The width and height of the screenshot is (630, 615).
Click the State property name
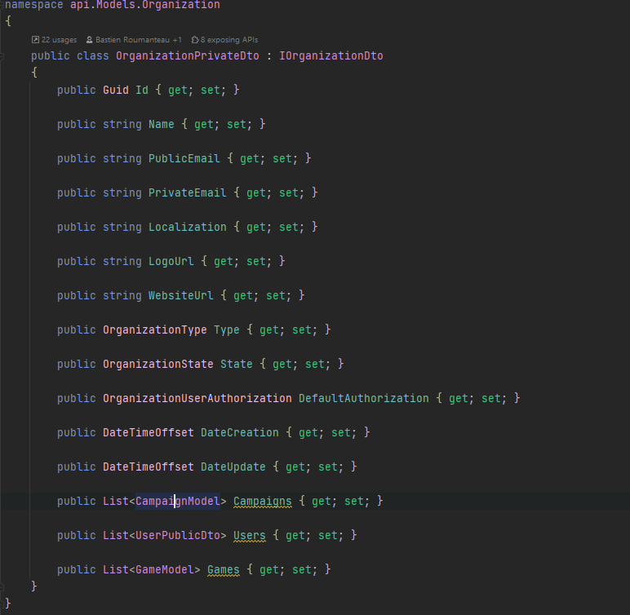[x=237, y=365]
